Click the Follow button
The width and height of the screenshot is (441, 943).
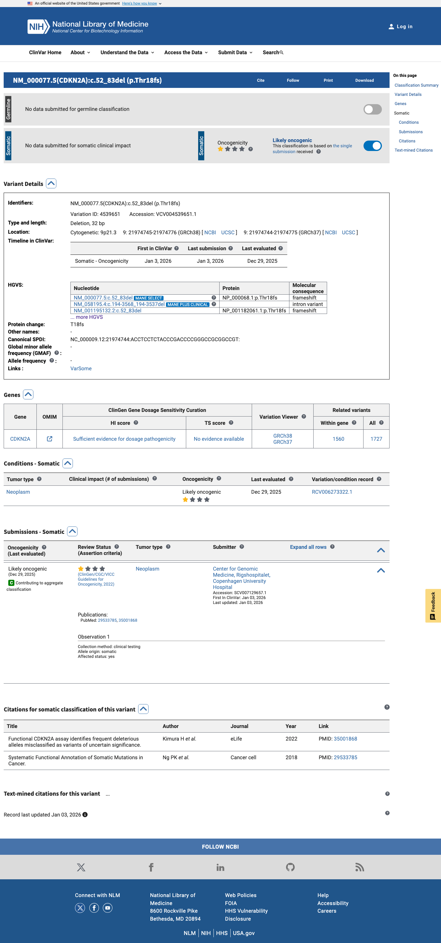293,81
